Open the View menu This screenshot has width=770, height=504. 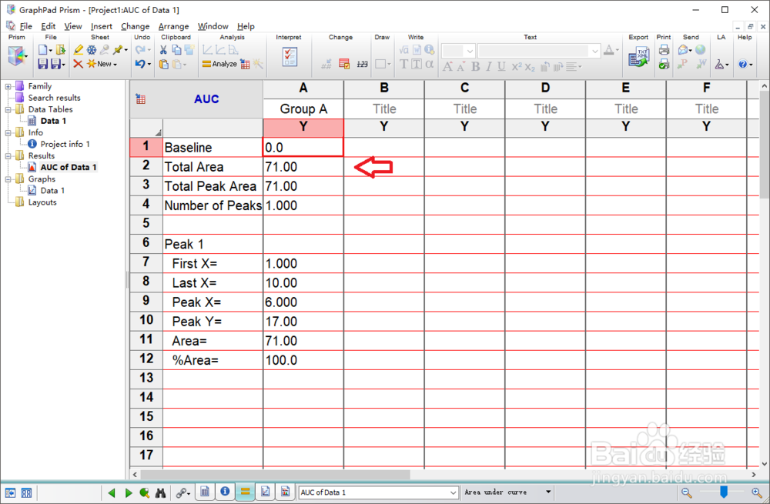(x=72, y=26)
